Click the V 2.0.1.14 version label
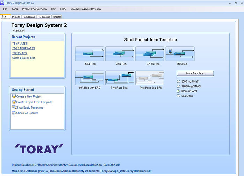Viewport: 244px width, 176px height. click(x=19, y=31)
